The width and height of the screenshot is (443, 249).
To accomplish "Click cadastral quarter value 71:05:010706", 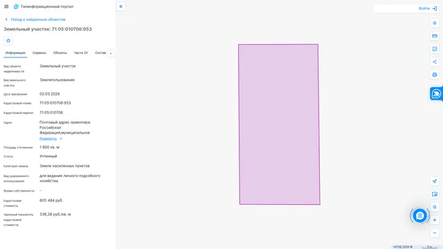I will [x=51, y=113].
